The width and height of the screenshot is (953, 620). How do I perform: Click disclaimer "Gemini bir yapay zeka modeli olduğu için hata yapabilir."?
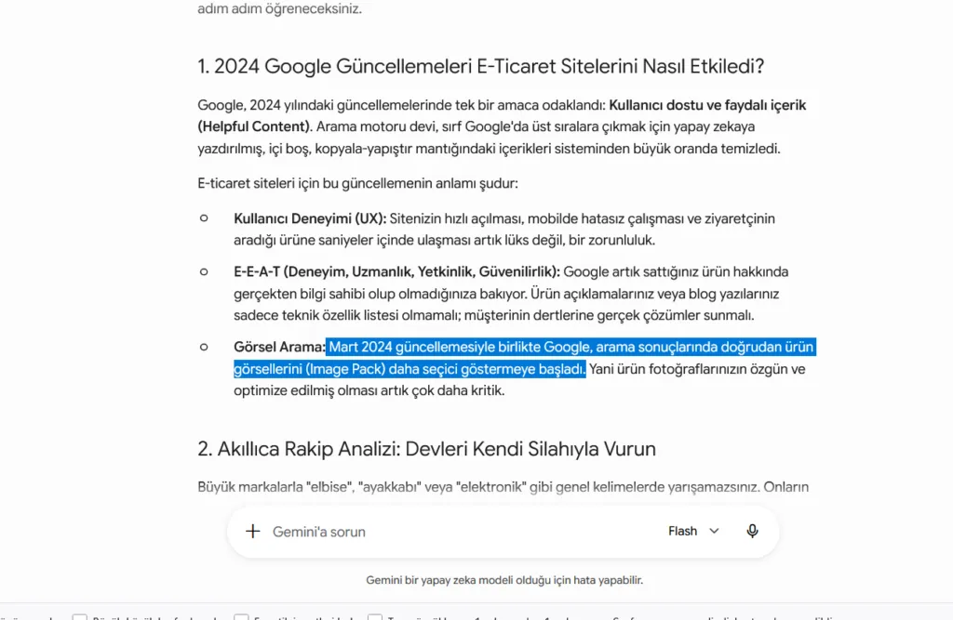click(x=504, y=580)
